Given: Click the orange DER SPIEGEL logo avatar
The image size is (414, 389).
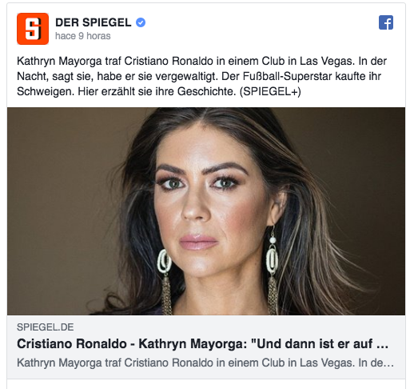Looking at the screenshot, I should tap(33, 29).
